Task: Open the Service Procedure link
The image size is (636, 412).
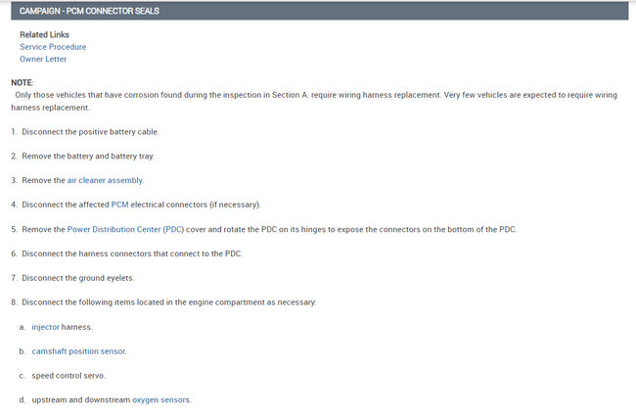Action: (x=53, y=47)
